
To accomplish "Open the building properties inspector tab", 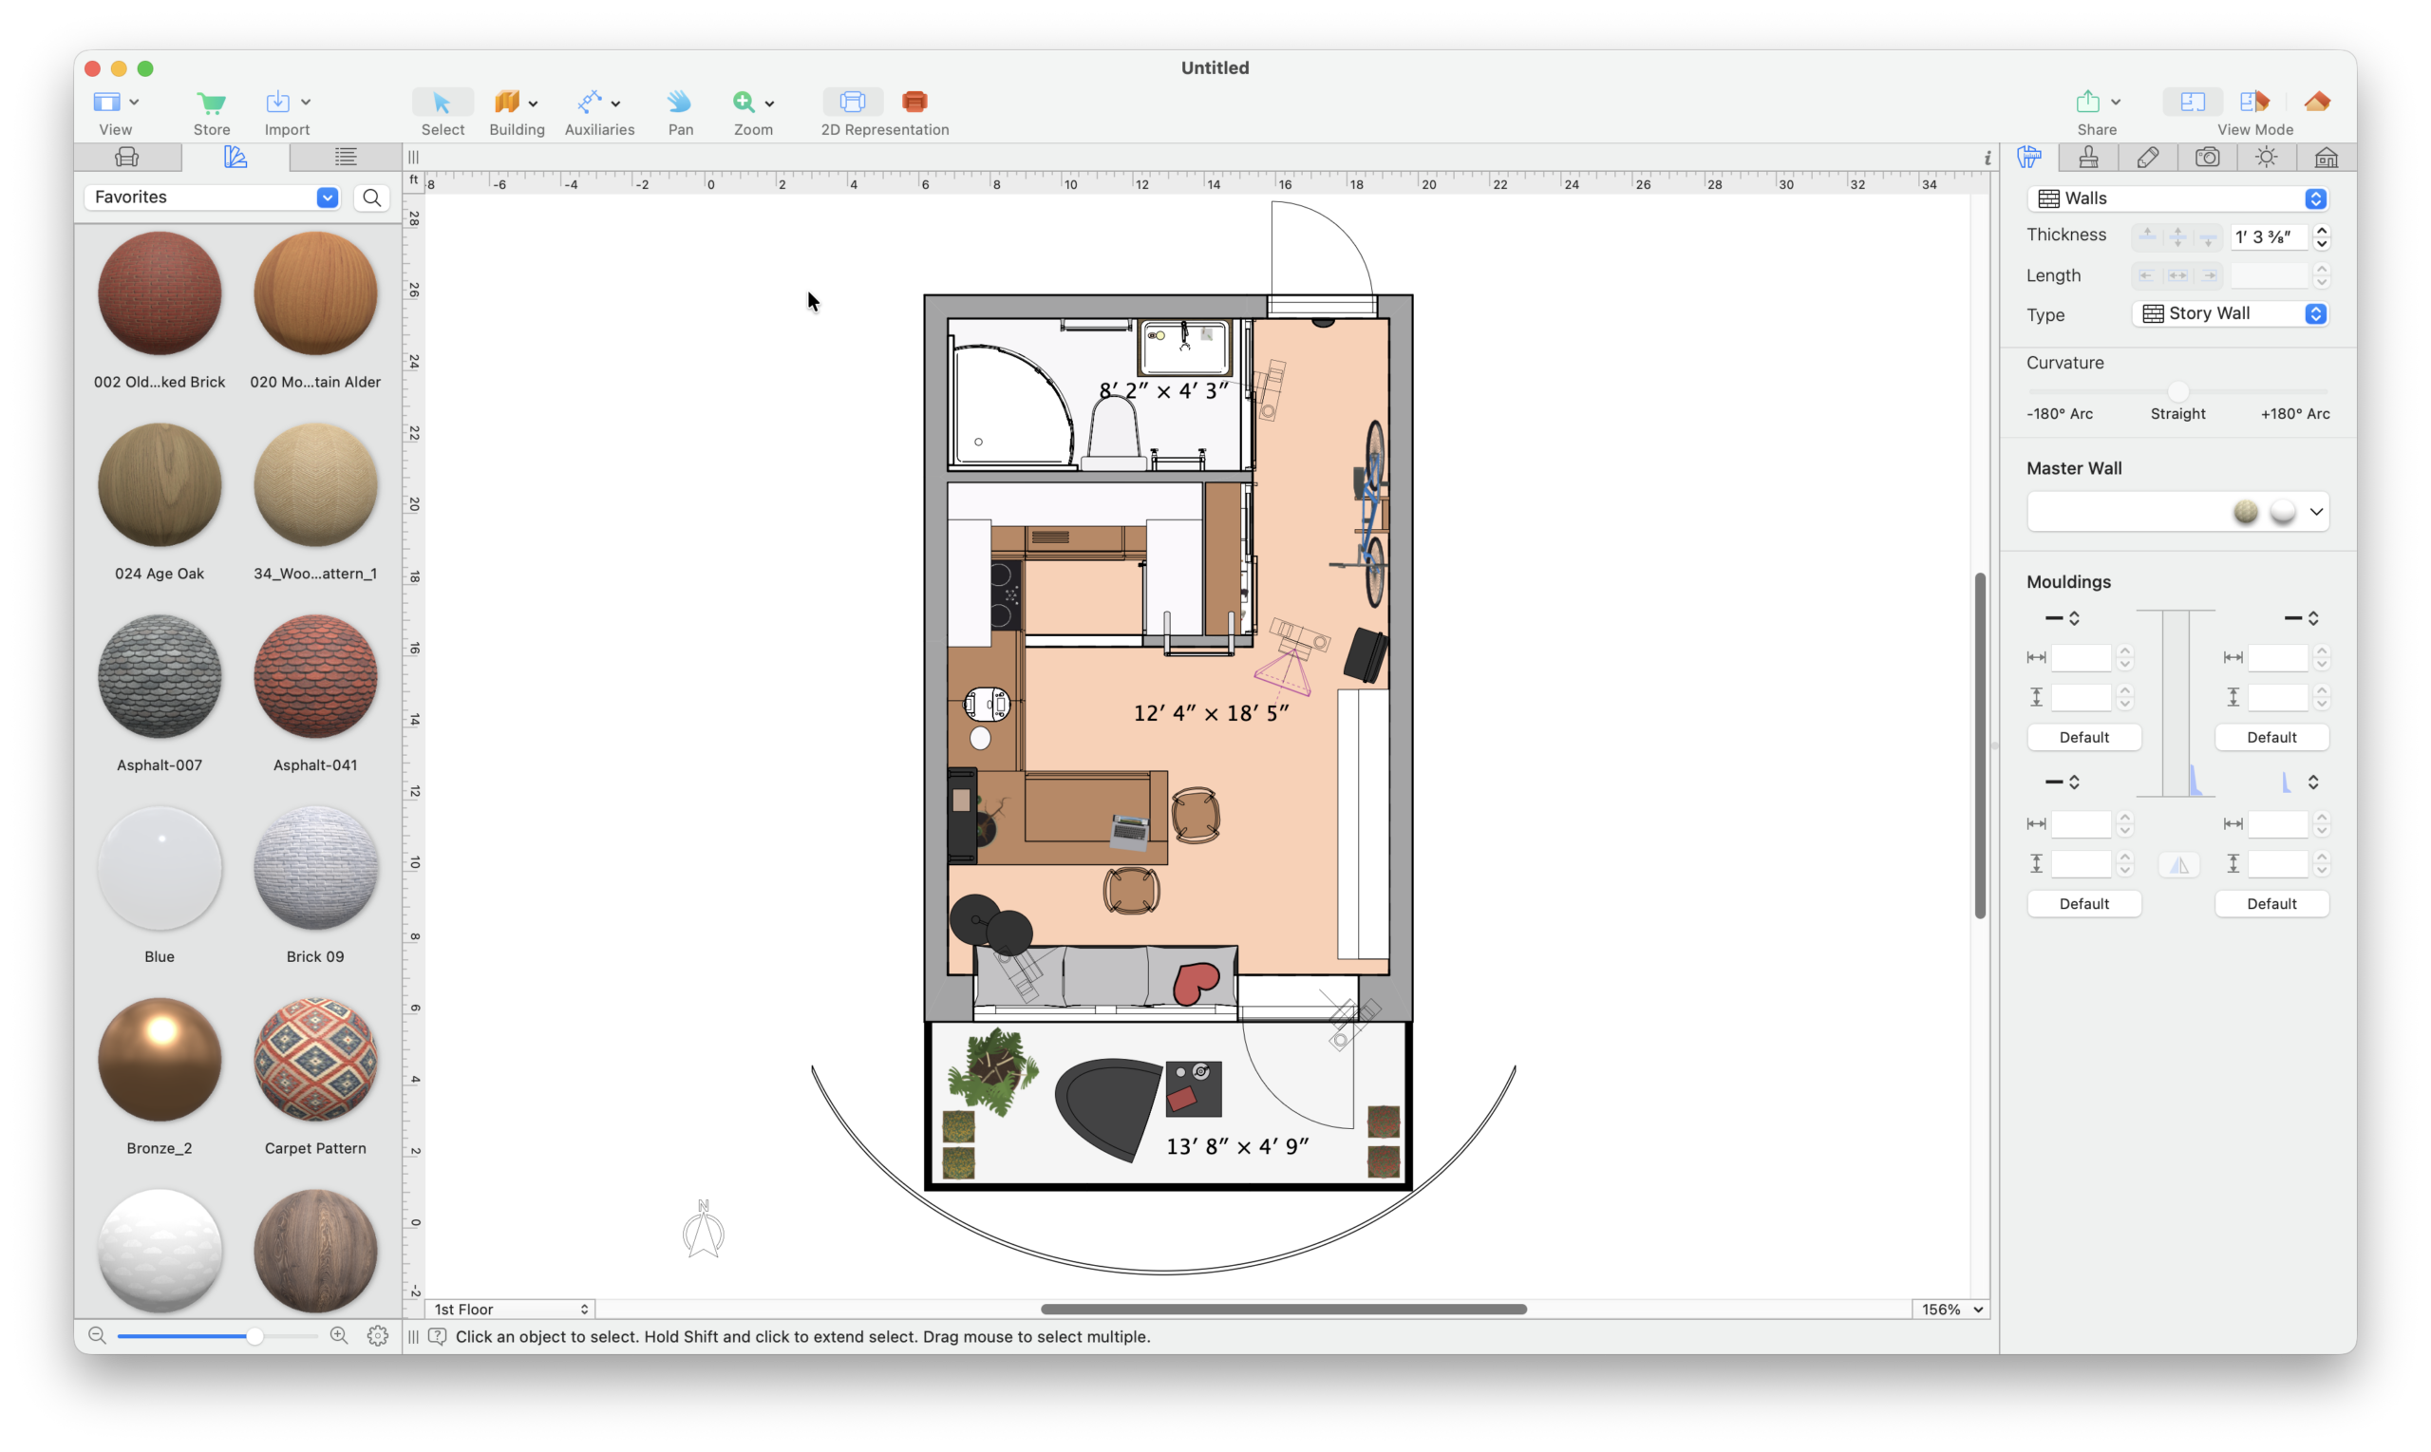I will click(2327, 158).
